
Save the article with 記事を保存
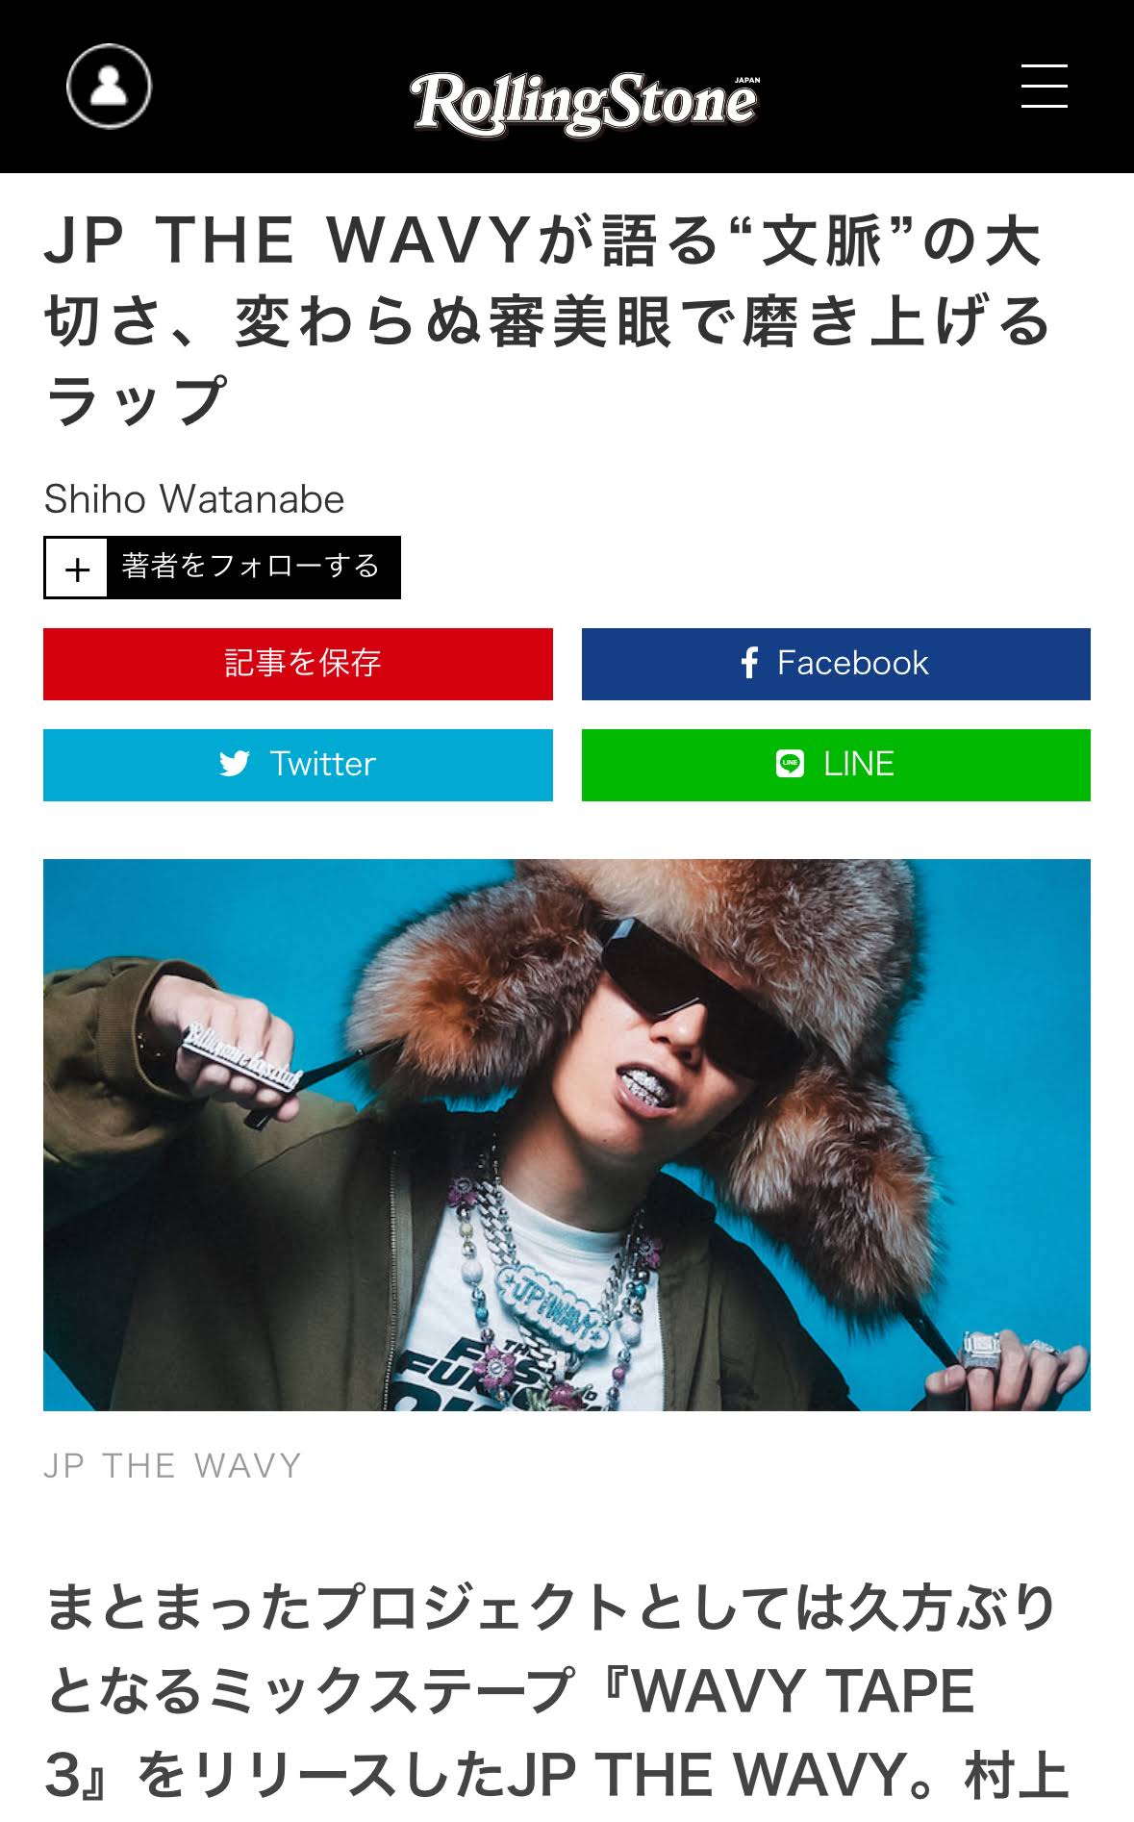[x=298, y=664]
